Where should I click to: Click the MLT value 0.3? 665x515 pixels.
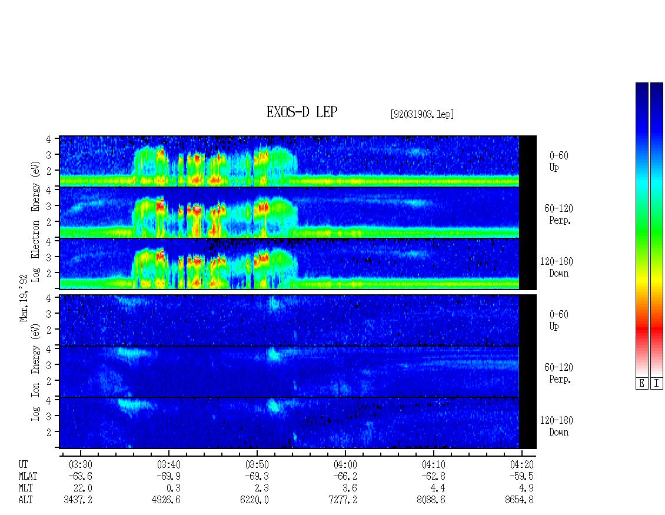point(174,489)
